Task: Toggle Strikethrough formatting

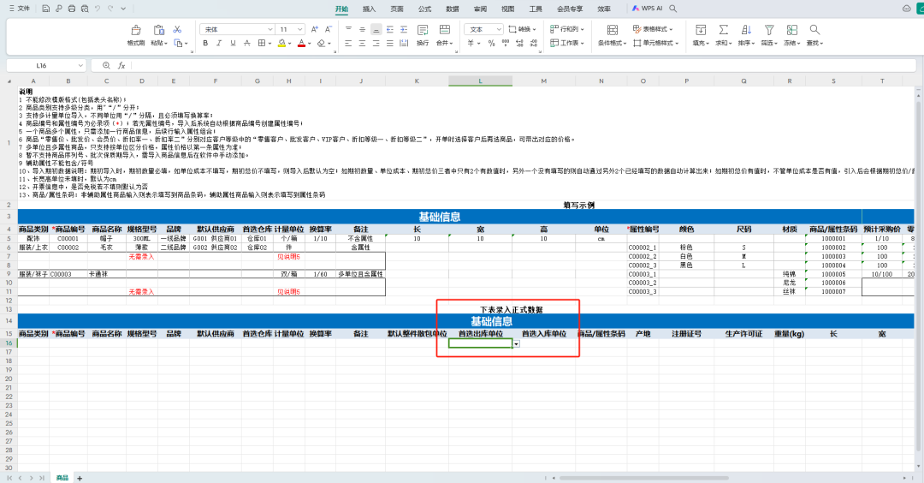Action: [x=247, y=43]
